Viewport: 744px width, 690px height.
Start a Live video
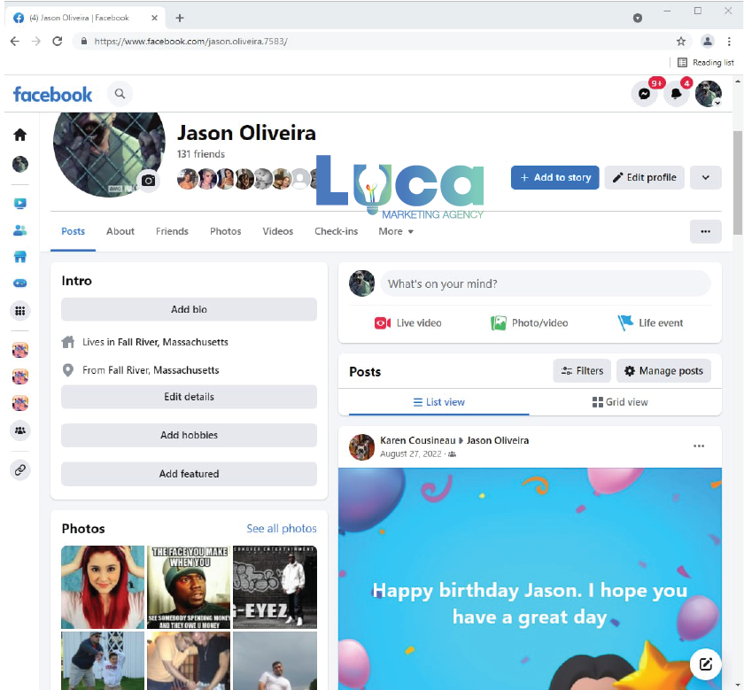tap(408, 323)
